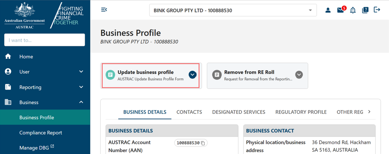Show more tabs with the right arrow

pyautogui.click(x=369, y=112)
